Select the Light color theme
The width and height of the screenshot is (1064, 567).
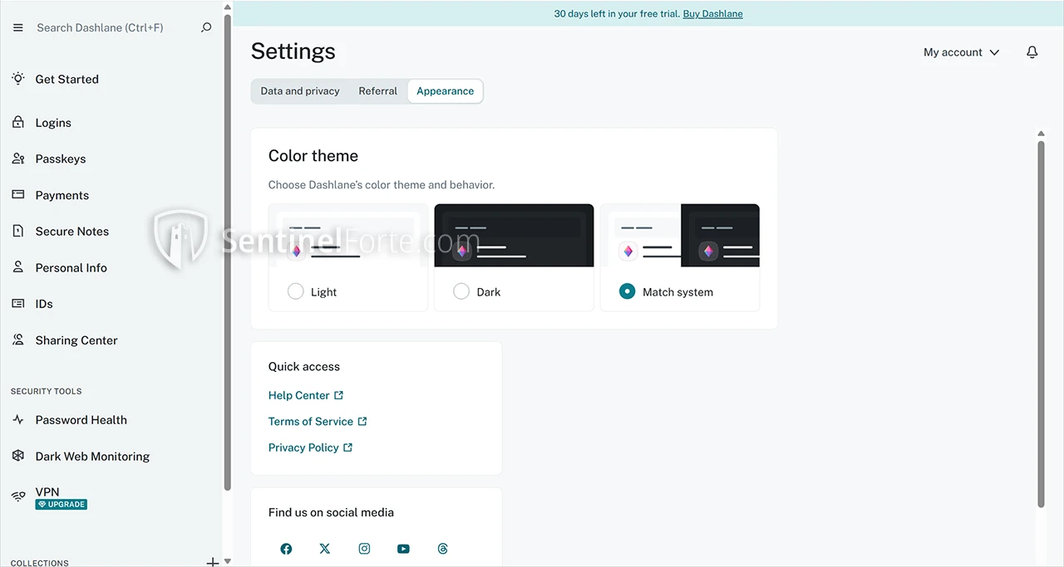(296, 291)
